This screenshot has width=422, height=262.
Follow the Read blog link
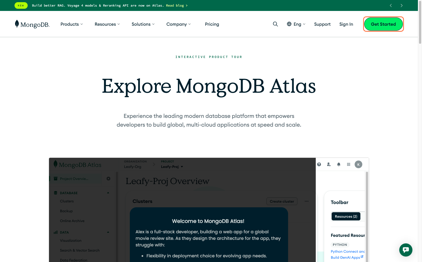click(177, 5)
